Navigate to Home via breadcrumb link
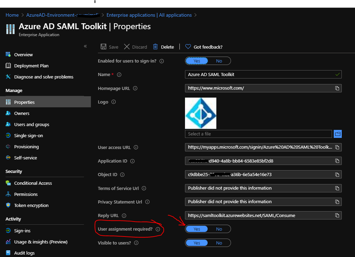Screen dimensions: 355x257 (12, 15)
